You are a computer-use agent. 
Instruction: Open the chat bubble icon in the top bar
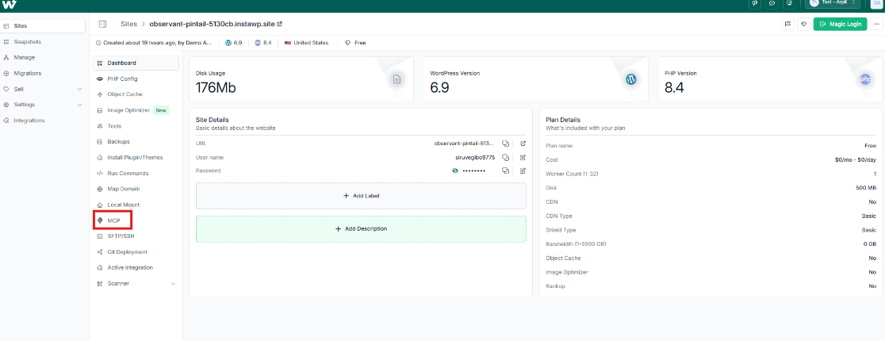click(772, 3)
